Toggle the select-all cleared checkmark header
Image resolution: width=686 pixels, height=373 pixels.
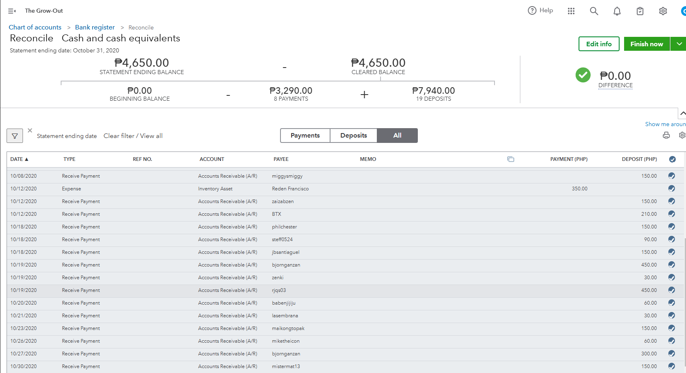pos(672,159)
